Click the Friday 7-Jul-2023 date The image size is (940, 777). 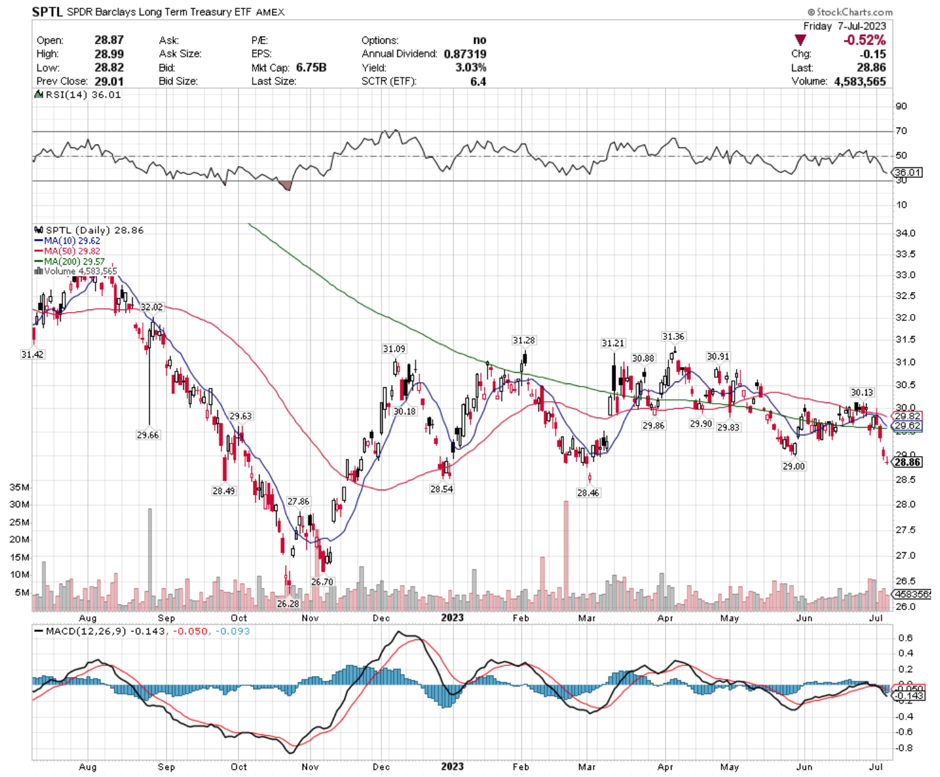(x=845, y=26)
